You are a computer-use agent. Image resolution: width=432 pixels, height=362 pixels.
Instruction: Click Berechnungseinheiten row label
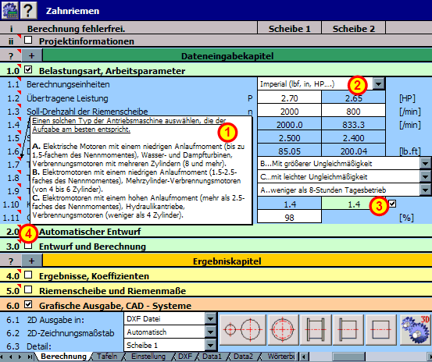pos(68,84)
